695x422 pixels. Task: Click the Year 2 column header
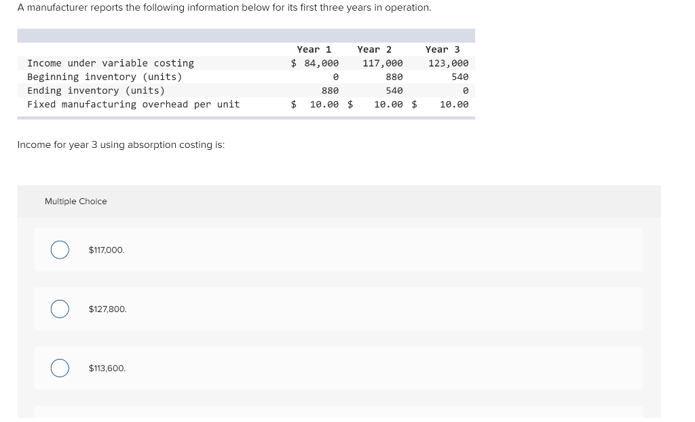tap(375, 50)
